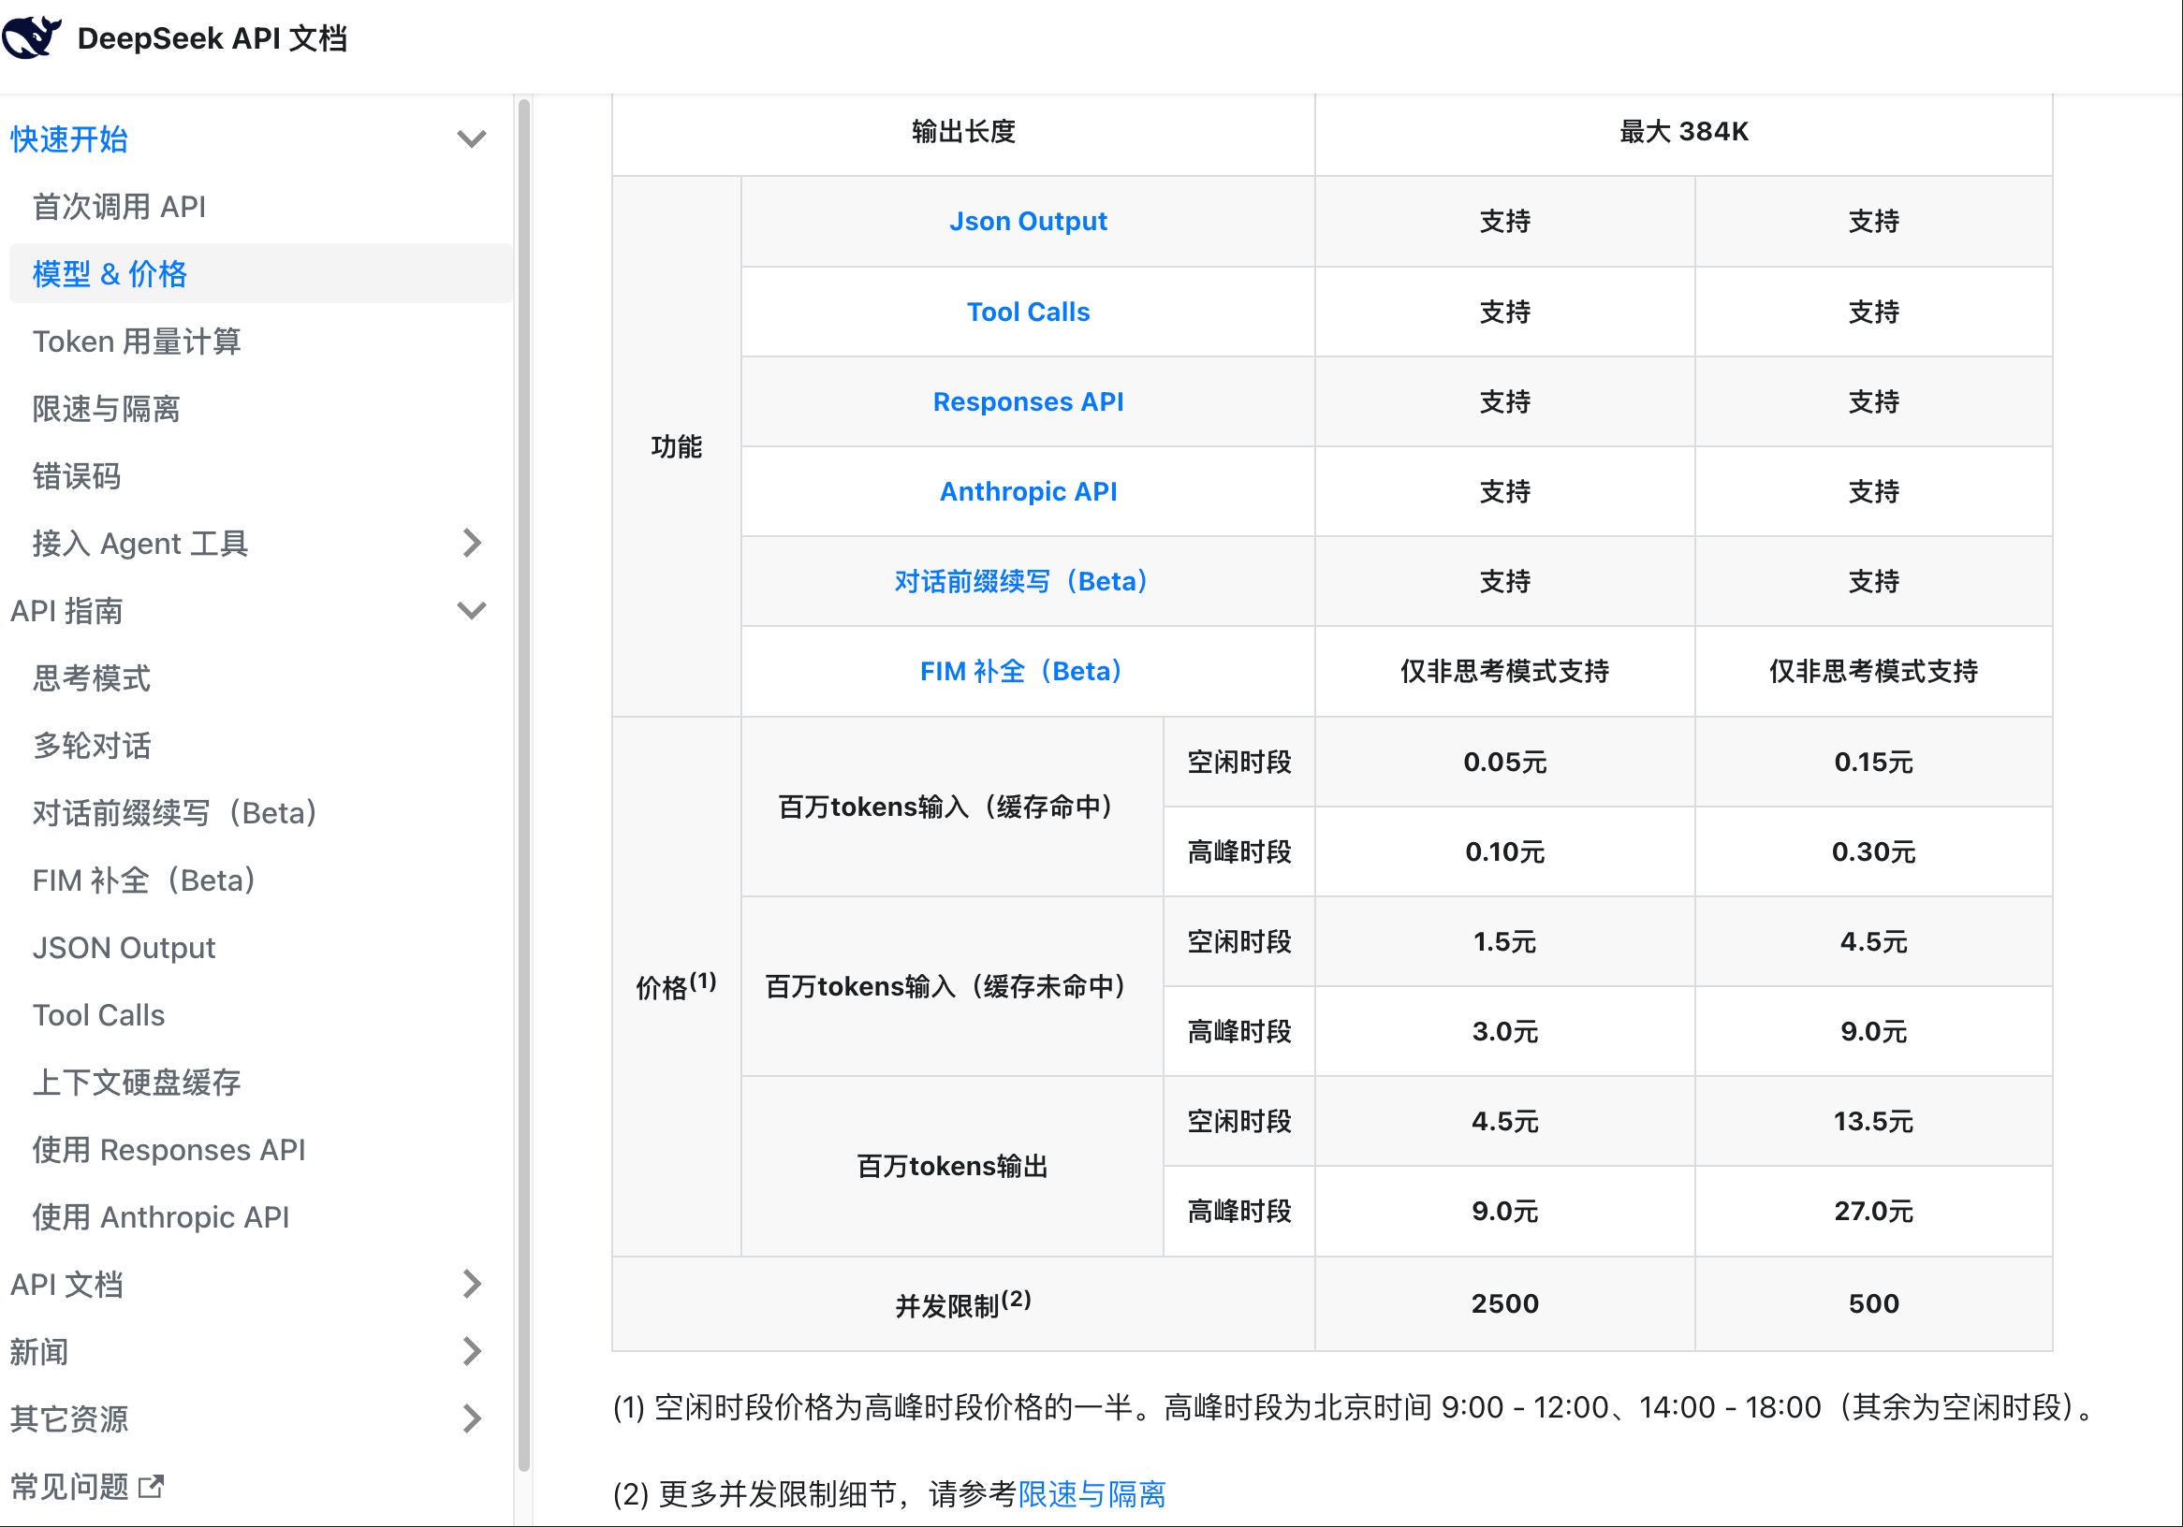Click the 功能 row group header
Image resolution: width=2183 pixels, height=1527 pixels.
(x=676, y=446)
